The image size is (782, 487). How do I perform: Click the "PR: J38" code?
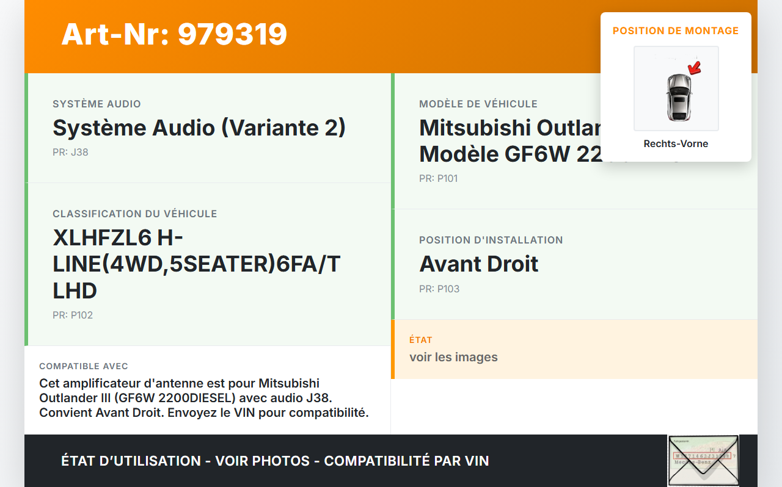pyautogui.click(x=70, y=152)
